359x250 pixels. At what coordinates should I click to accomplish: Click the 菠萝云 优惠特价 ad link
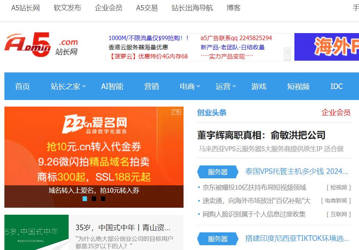[x=148, y=56]
